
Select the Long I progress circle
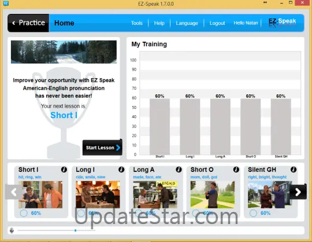point(81,213)
